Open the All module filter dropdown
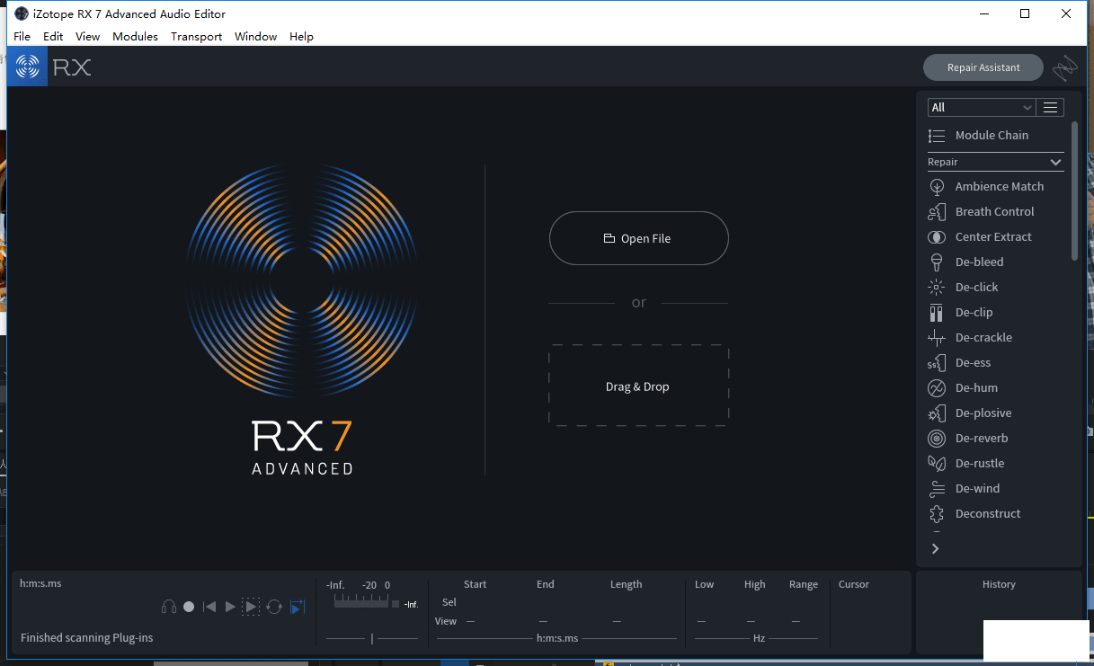 click(981, 107)
